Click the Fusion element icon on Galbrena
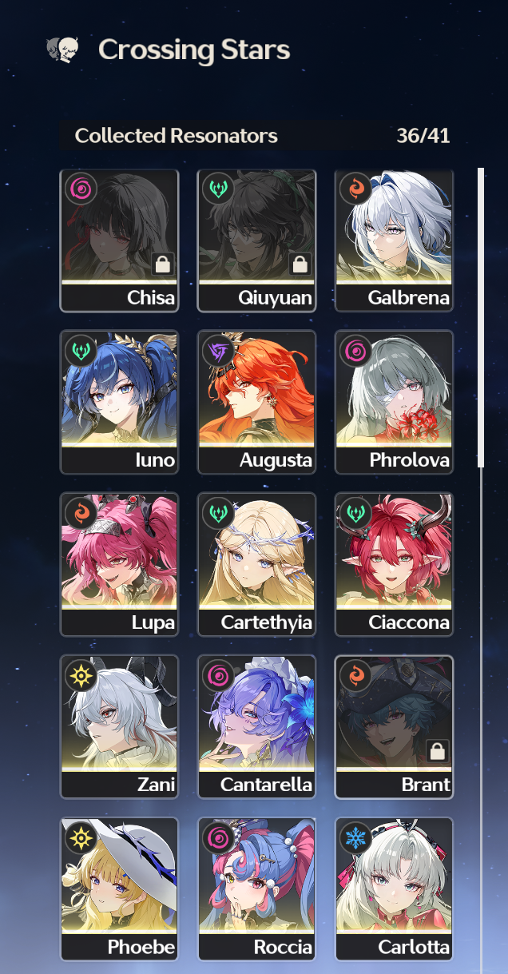 355,189
